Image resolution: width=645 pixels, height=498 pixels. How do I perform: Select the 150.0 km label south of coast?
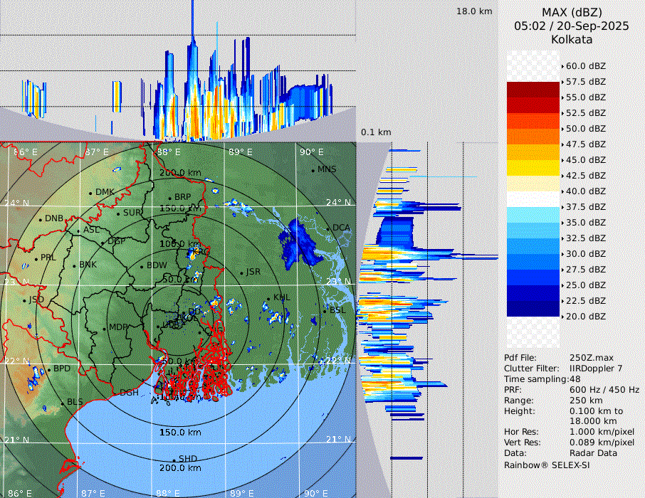tap(179, 433)
